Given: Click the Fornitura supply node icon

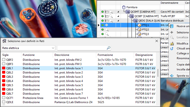Looking at the screenshot, I should pos(123,7).
